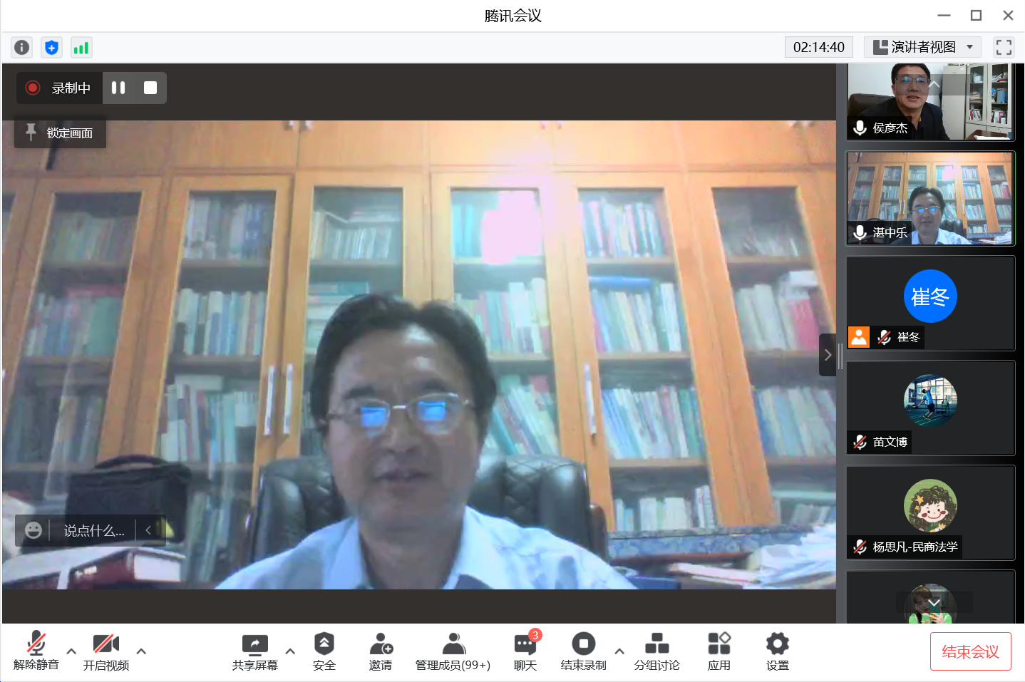Expand the audio options arrow beside 解除静音

coord(71,651)
